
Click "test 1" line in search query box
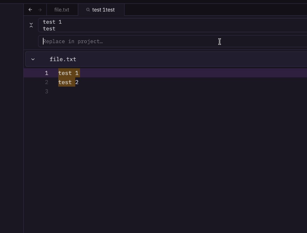(52, 22)
